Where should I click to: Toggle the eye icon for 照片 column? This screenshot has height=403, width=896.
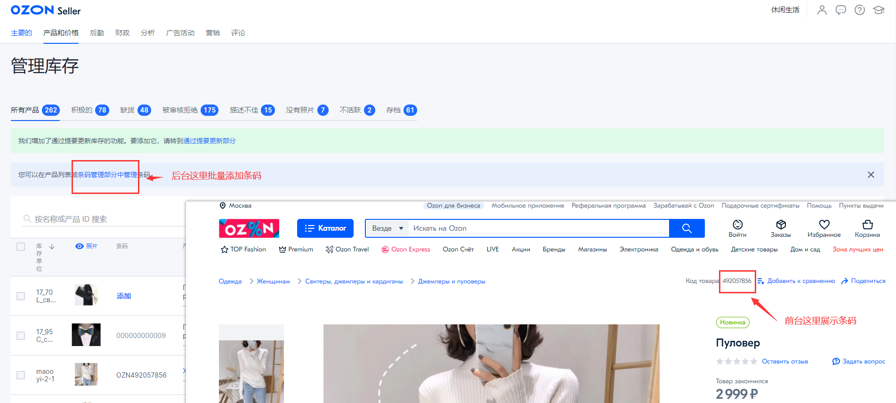(80, 246)
